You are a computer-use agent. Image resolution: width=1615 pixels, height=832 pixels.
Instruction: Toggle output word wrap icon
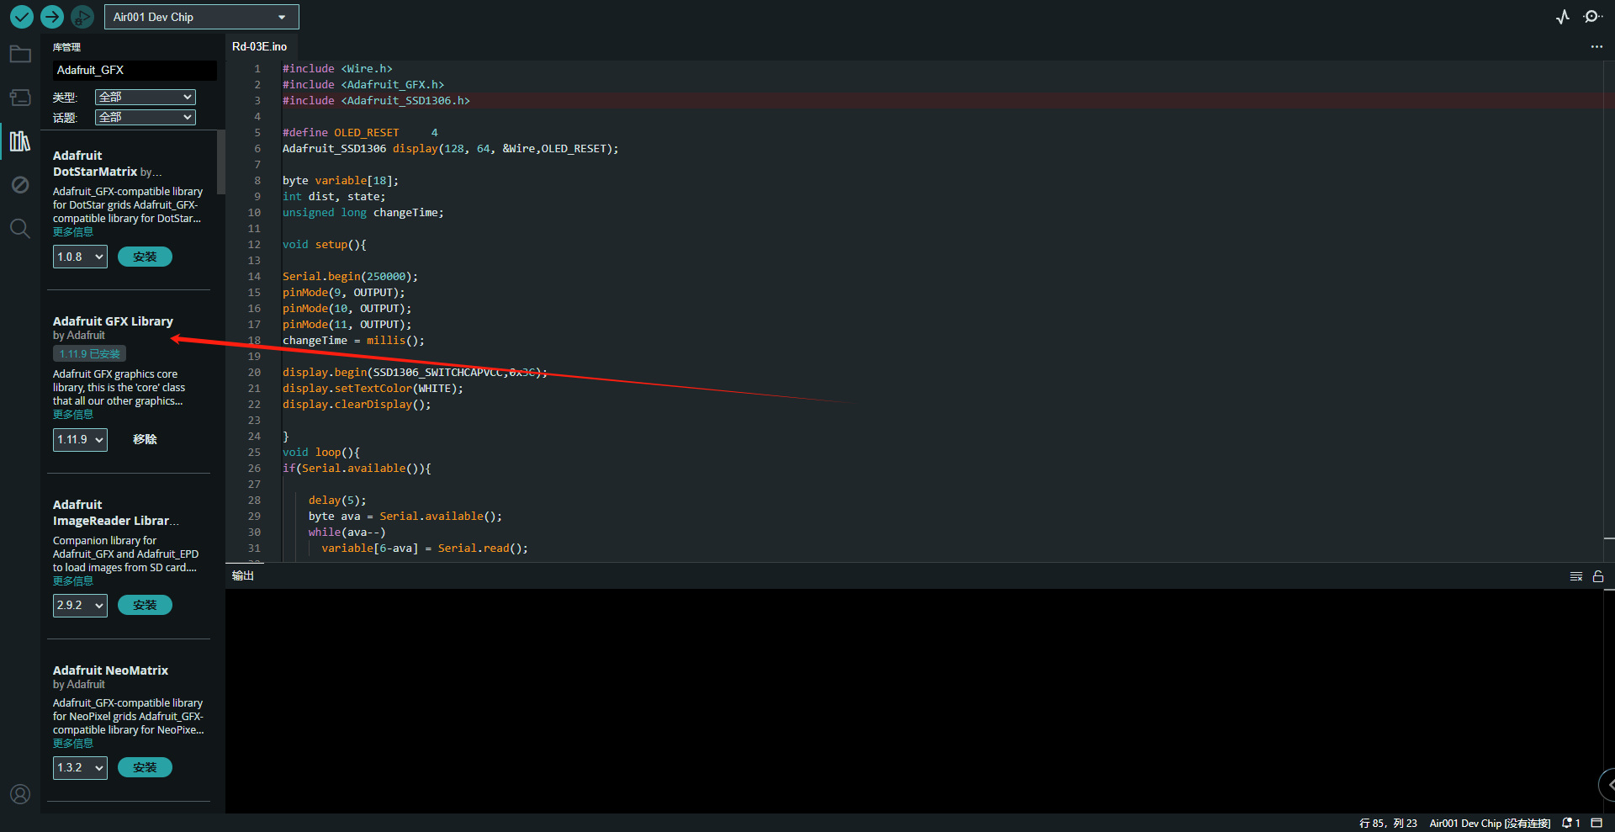(x=1576, y=576)
